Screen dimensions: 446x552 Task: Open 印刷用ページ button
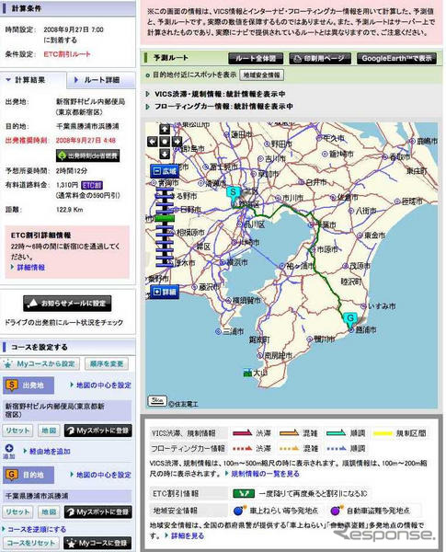click(320, 59)
